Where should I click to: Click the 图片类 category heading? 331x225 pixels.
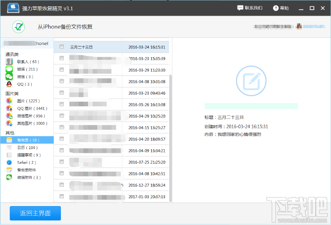point(12,93)
